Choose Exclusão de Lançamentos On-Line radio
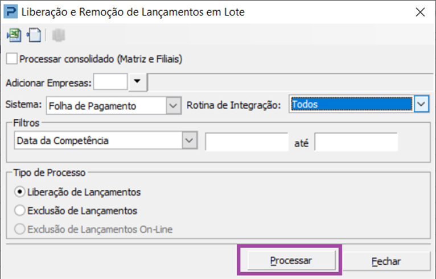 (x=20, y=229)
